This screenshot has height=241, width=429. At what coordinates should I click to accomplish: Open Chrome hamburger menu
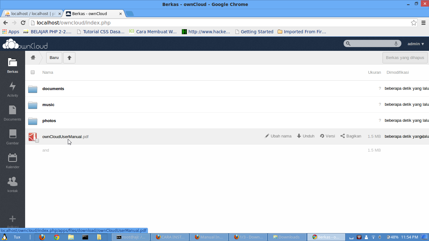(x=423, y=23)
